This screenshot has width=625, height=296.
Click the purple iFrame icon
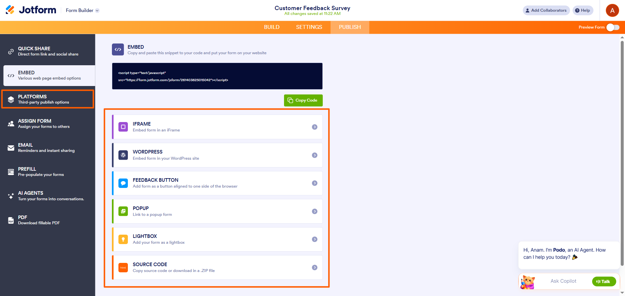coord(123,127)
